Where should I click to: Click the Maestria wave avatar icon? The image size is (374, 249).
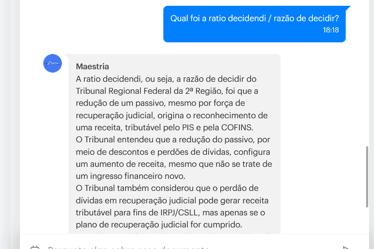(x=52, y=63)
